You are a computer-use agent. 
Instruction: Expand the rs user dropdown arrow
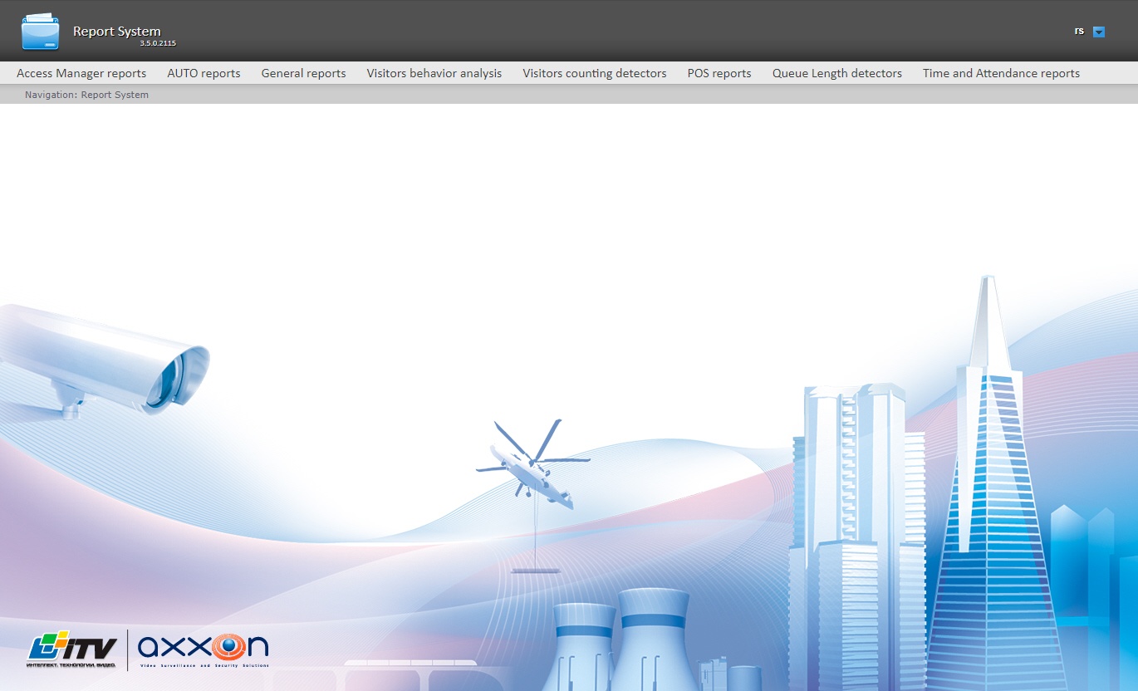[1099, 32]
